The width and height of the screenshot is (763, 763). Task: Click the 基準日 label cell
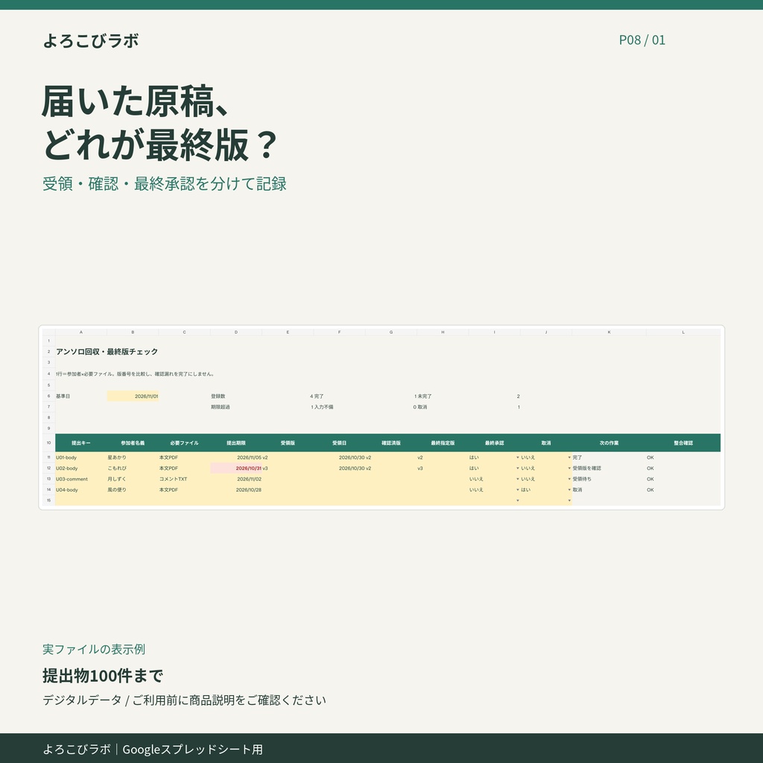[80, 396]
